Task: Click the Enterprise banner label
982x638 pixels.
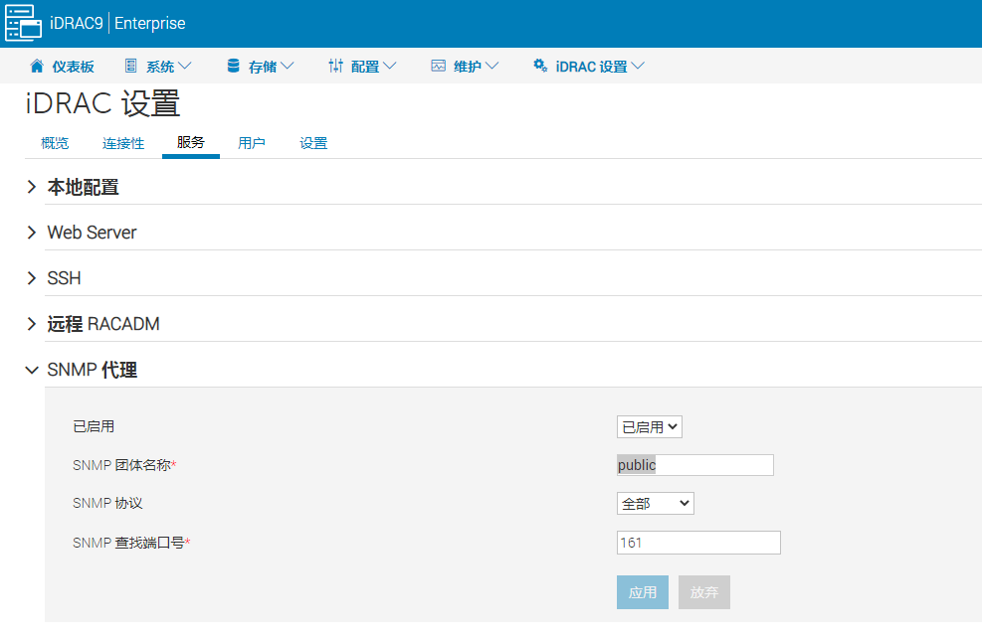Action: 150,23
